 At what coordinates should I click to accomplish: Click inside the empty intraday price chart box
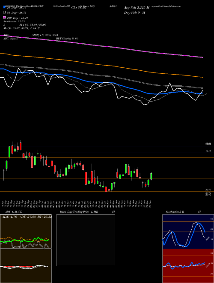(86, 240)
